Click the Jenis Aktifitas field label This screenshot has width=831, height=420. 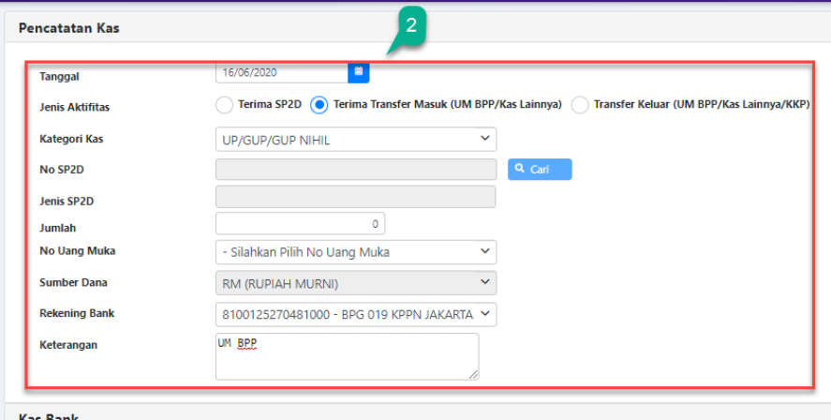pyautogui.click(x=74, y=108)
